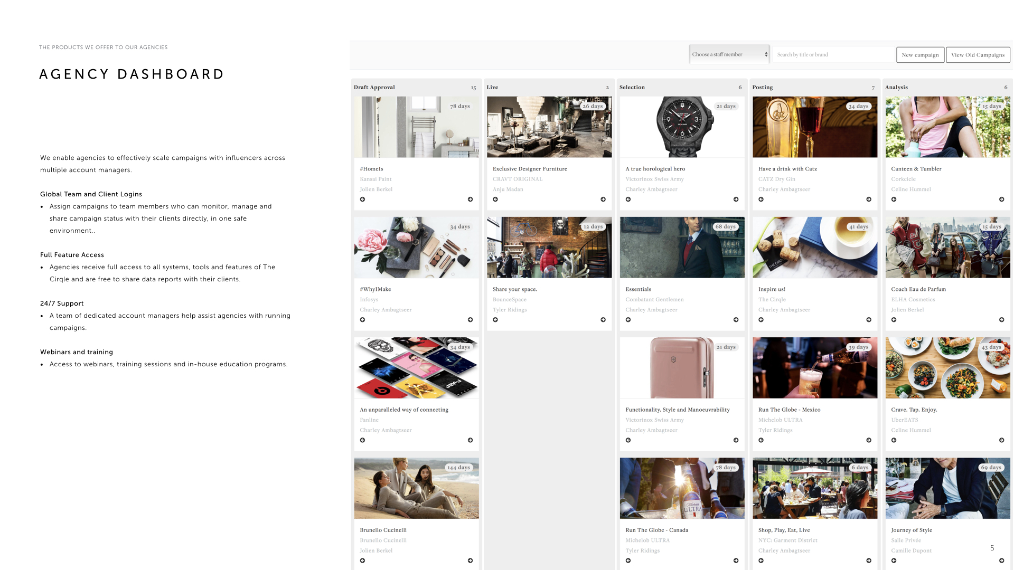The height and width of the screenshot is (570, 1014).
Task: Click the 68 days badge on Essentials
Action: tap(726, 226)
